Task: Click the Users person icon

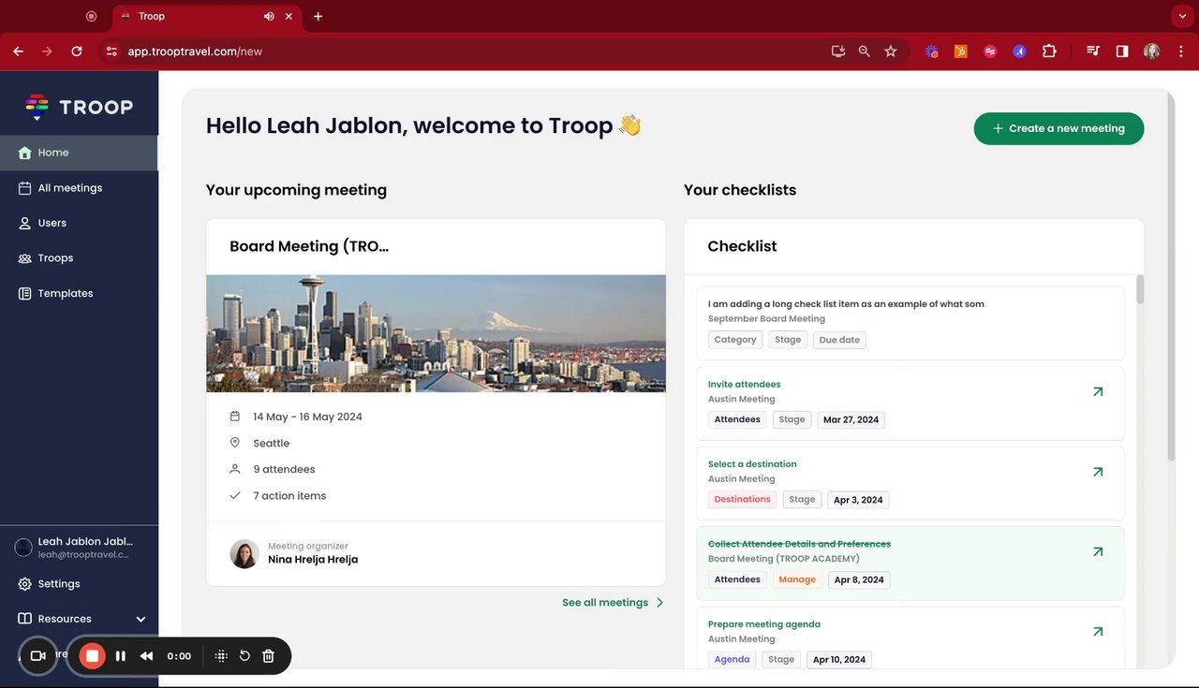Action: pyautogui.click(x=25, y=223)
